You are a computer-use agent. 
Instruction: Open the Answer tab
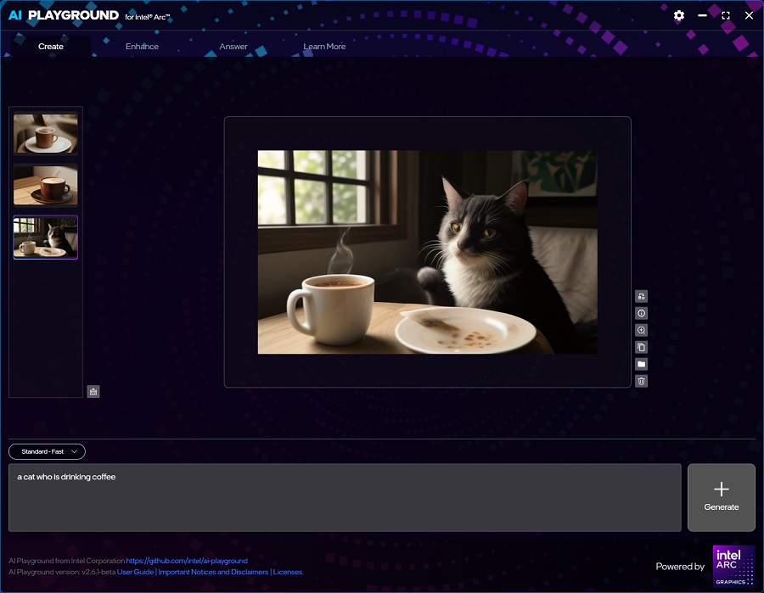233,47
